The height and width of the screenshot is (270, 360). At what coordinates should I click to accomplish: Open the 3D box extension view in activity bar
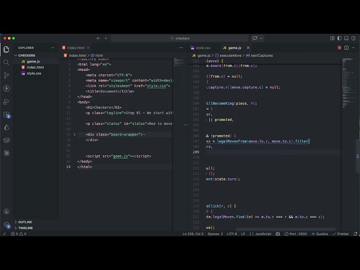coord(6,140)
